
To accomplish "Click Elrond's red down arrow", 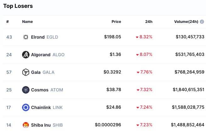I will coord(137,37).
